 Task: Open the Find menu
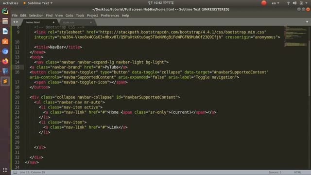pos(49,16)
